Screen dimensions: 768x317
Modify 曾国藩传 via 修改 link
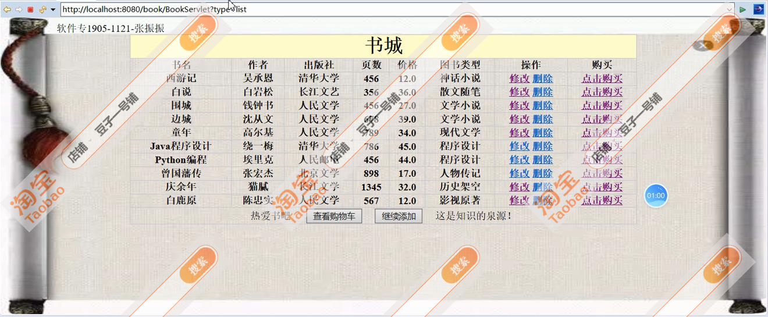(x=520, y=173)
